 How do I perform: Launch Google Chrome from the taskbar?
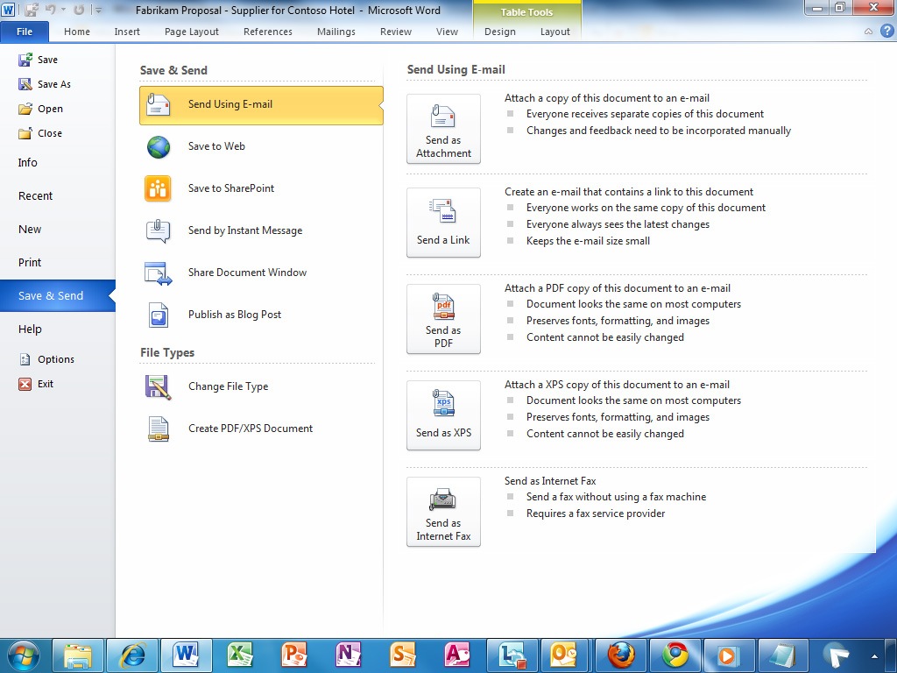coord(675,655)
